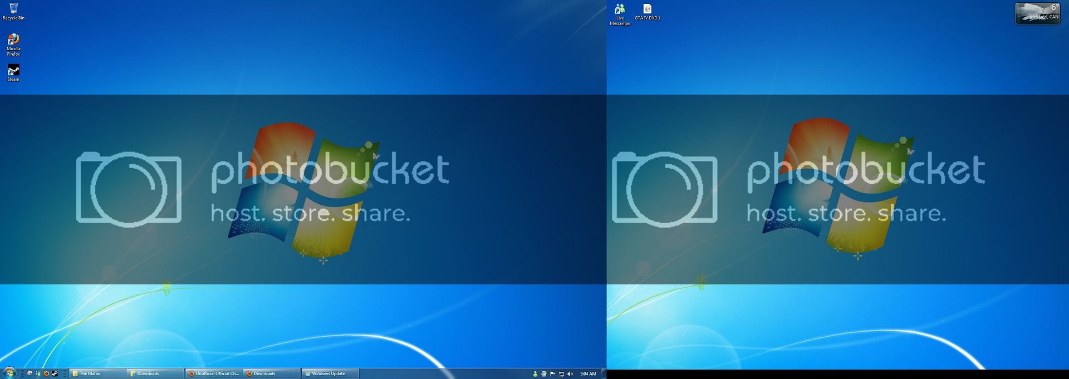Launch Mozilla Firefox from the desktop
This screenshot has width=1069, height=379.
[13, 45]
